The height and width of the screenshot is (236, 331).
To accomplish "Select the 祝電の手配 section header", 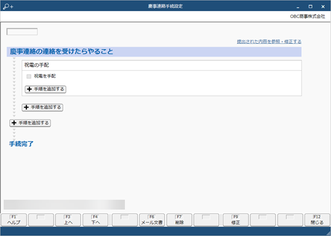I will (x=162, y=65).
